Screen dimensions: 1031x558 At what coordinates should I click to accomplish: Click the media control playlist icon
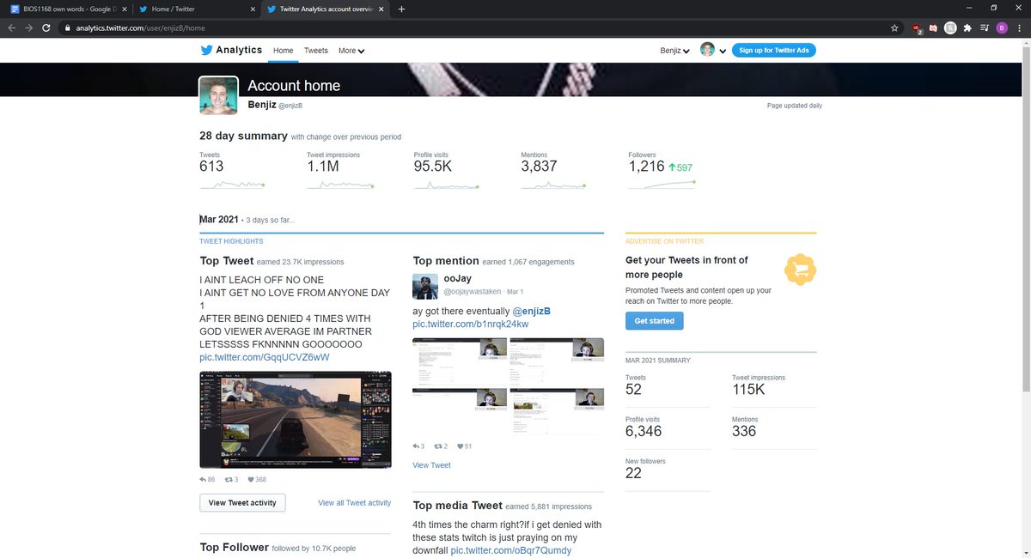tap(985, 27)
